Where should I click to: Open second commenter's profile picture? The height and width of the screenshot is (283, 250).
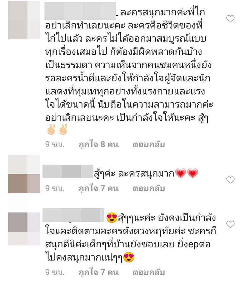24,174
